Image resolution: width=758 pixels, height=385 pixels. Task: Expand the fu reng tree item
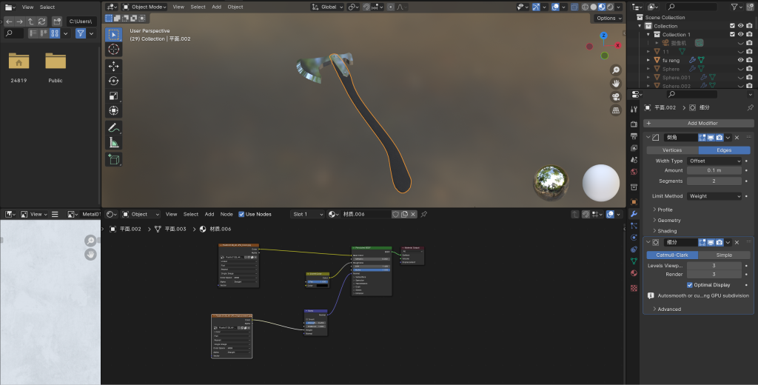(648, 60)
